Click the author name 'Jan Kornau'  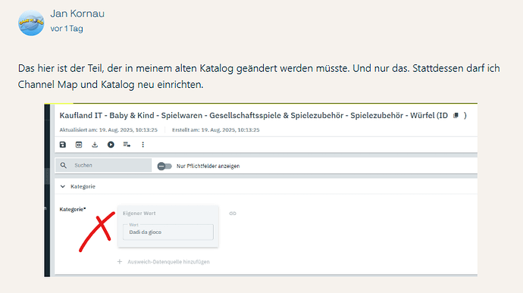click(x=77, y=14)
